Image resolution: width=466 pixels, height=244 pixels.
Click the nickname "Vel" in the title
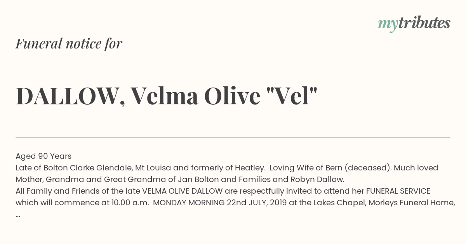click(293, 95)
